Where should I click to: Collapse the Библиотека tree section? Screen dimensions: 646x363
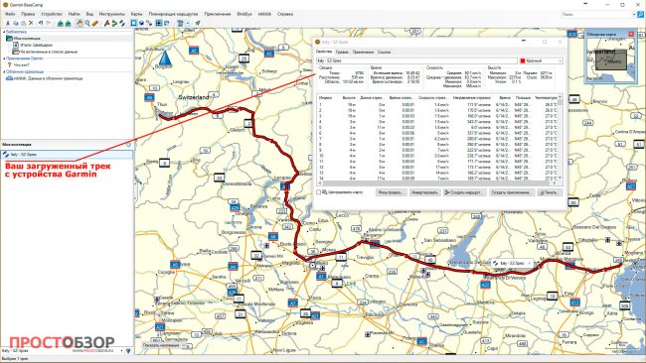[x=4, y=32]
